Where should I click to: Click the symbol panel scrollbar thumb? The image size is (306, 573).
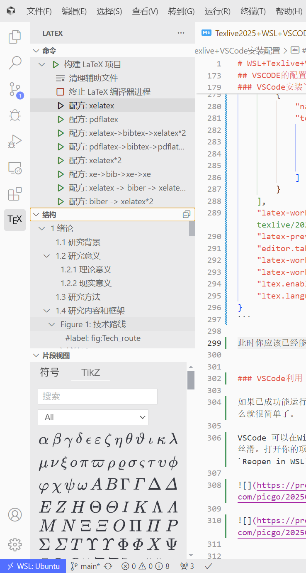pos(191,380)
